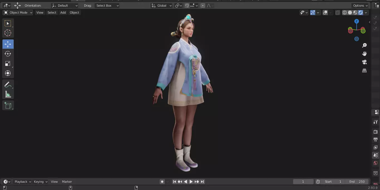The image size is (380, 190).
Task: Open the Global transform orientation dropdown
Action: pyautogui.click(x=161, y=6)
